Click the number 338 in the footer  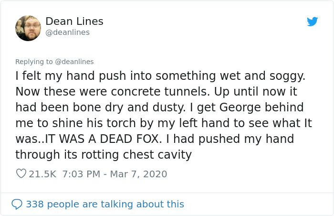(x=34, y=204)
